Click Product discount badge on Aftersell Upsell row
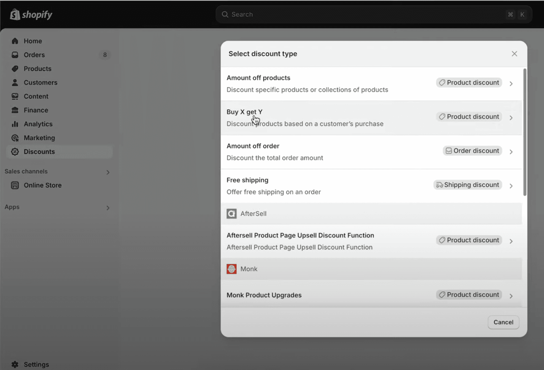The width and height of the screenshot is (544, 370). (x=469, y=240)
